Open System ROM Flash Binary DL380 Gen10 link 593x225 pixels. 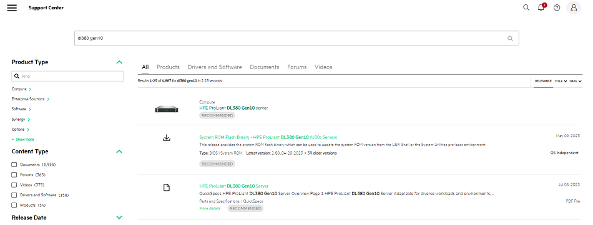268,137
